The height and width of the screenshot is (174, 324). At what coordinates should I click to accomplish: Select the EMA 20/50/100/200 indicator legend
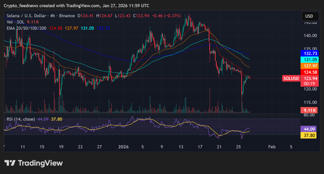(x=27, y=28)
